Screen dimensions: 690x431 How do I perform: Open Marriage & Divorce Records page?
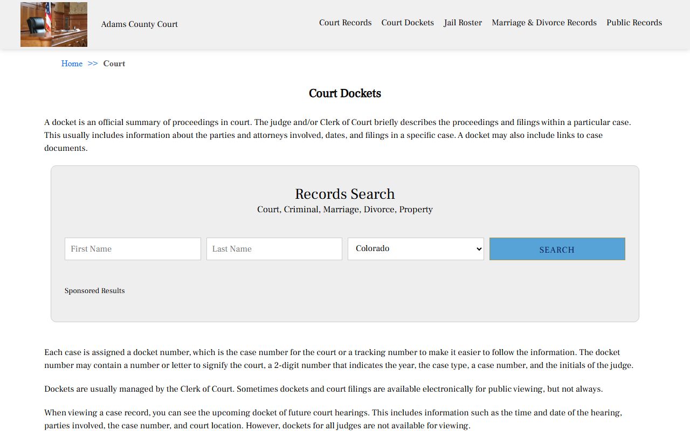point(544,23)
